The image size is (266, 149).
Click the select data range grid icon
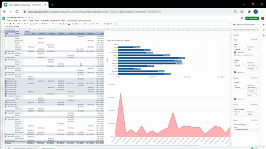(x=258, y=30)
